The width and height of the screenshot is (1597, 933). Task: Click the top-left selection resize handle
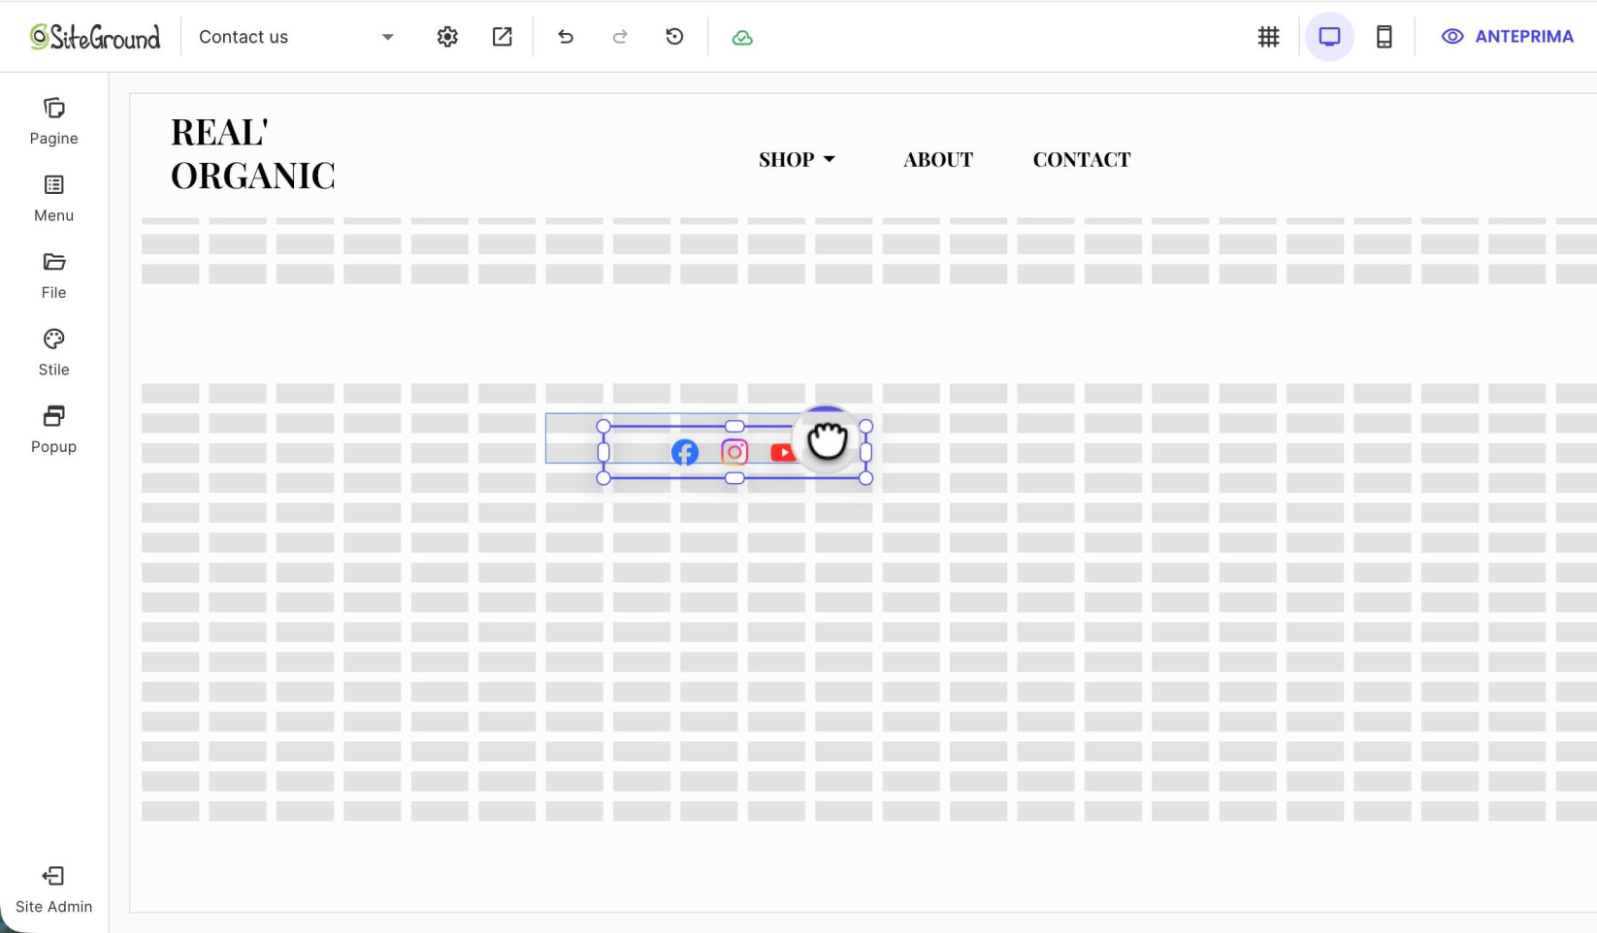tap(603, 426)
